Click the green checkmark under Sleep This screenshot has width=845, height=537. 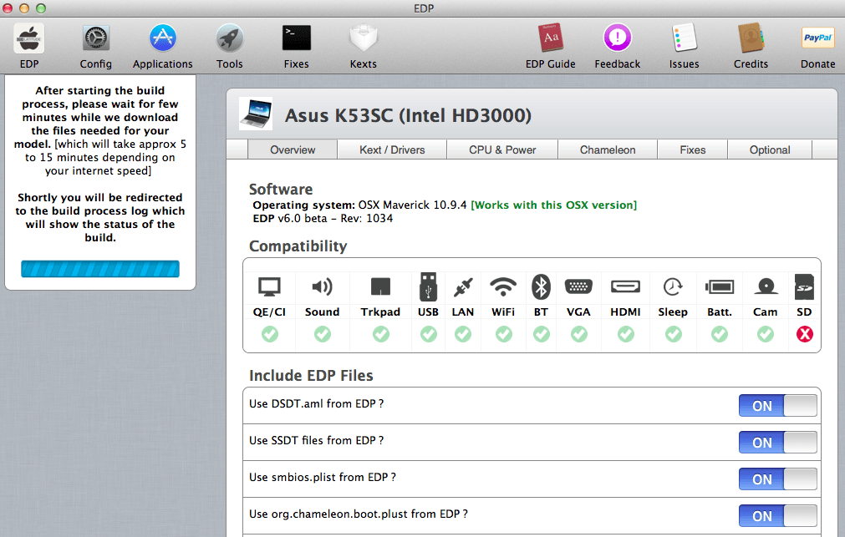pos(673,335)
